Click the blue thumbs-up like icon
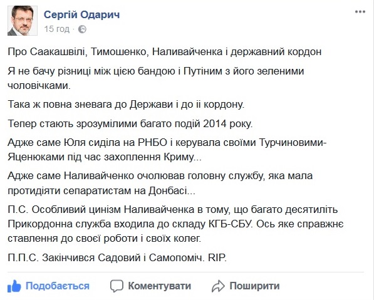The image size is (374, 300). (x=14, y=286)
